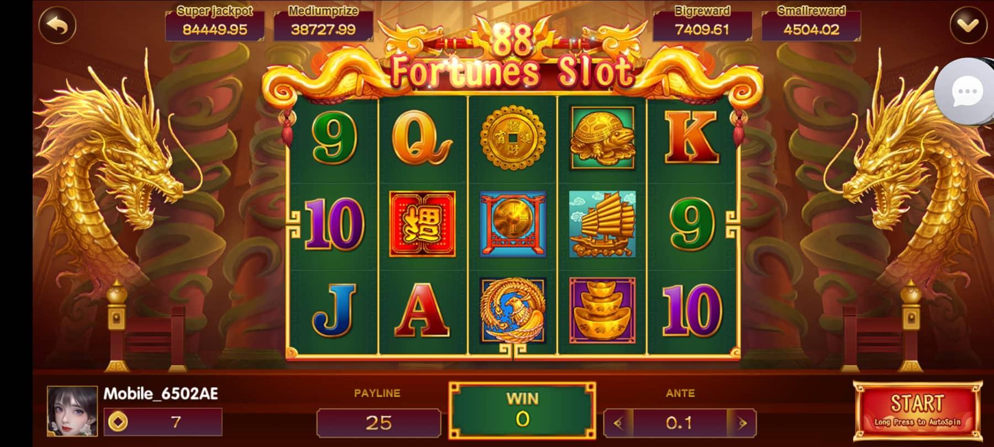This screenshot has width=994, height=447.
Task: Decrease the ANTE with left arrow
Action: point(618,423)
